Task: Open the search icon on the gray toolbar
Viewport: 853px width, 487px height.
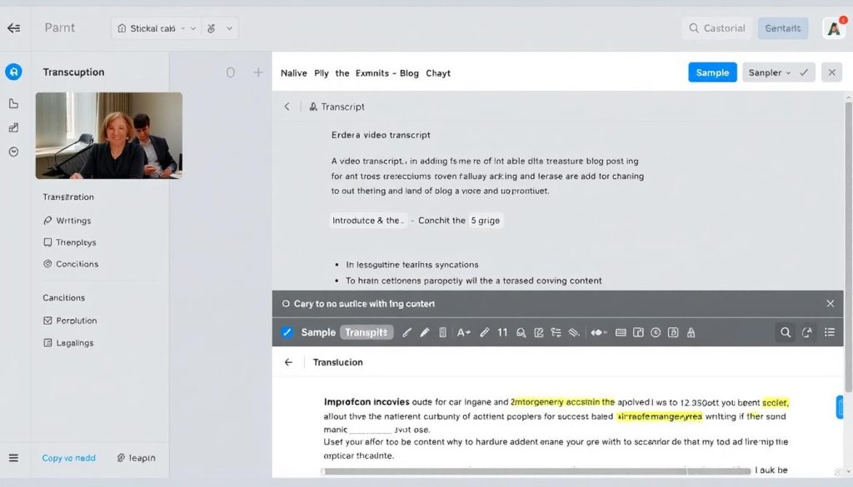Action: pyautogui.click(x=786, y=332)
